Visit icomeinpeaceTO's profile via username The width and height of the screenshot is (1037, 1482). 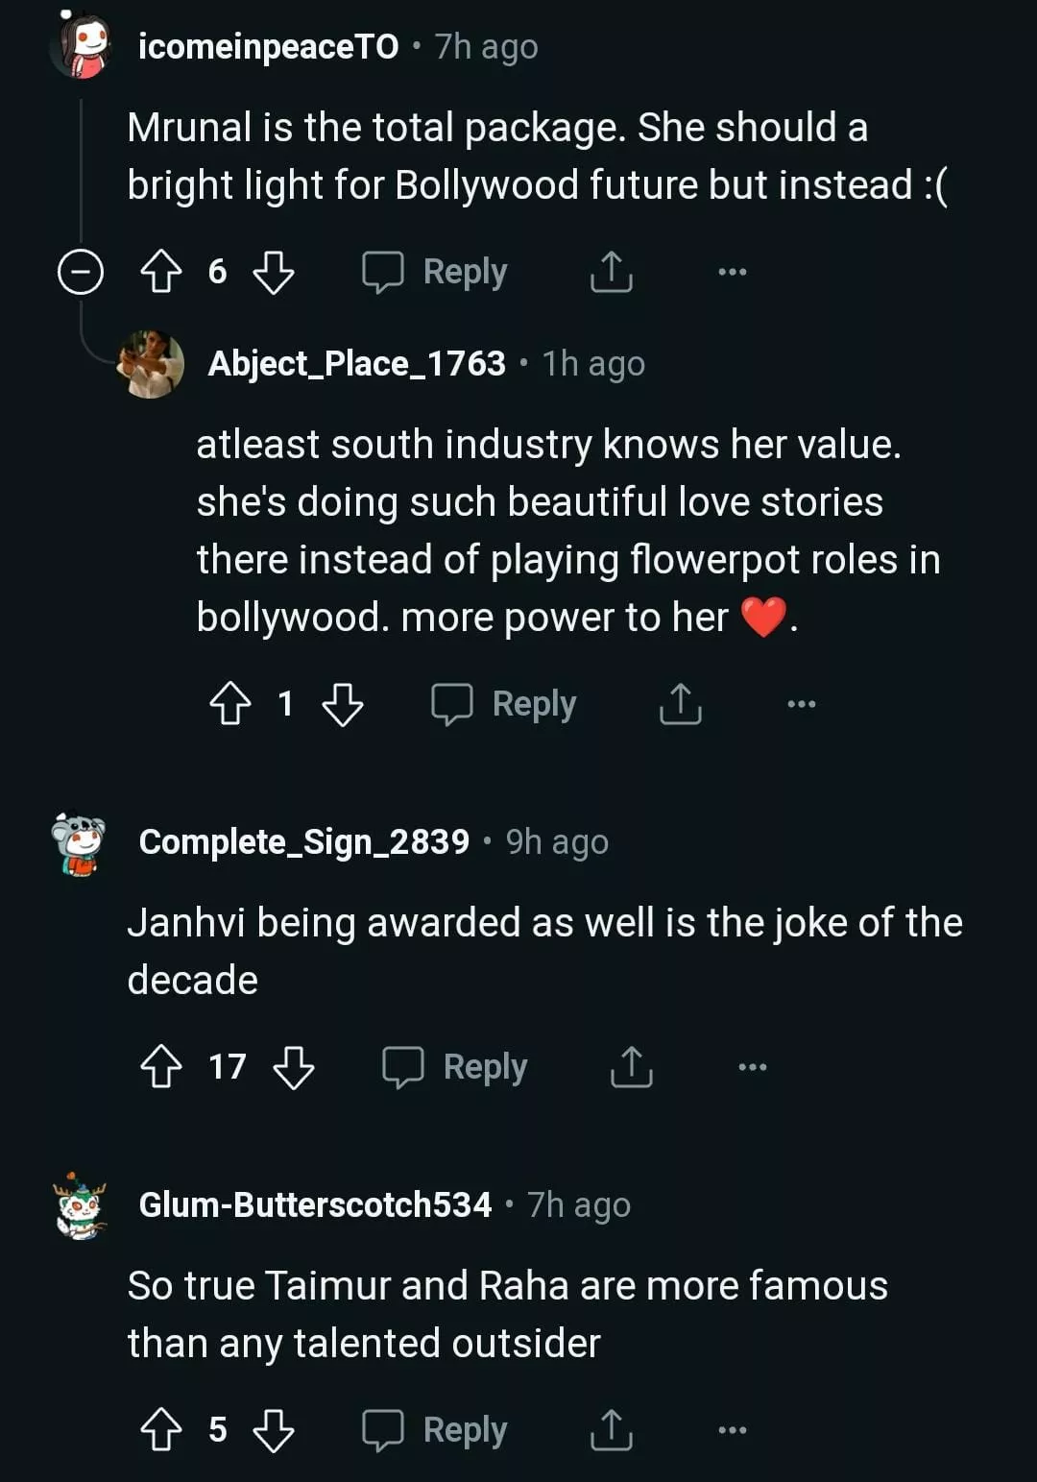coord(268,47)
